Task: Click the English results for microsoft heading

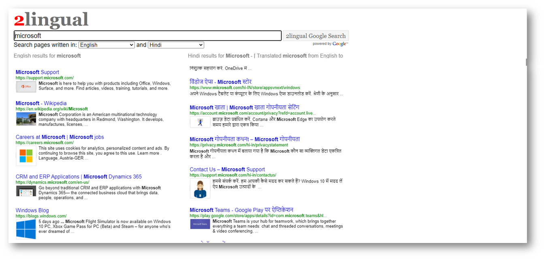Action: (x=47, y=56)
